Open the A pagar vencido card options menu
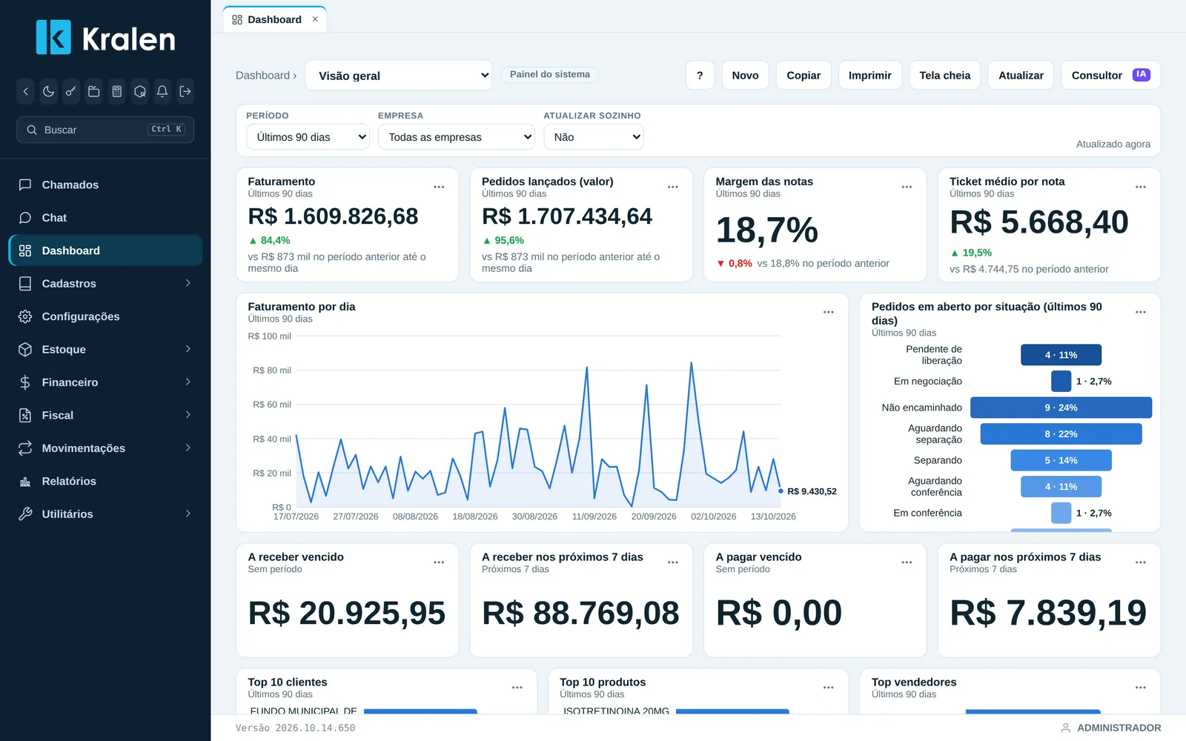1186x741 pixels. point(907,562)
